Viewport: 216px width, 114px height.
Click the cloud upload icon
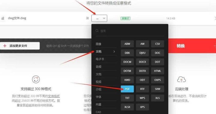(x=181, y=79)
